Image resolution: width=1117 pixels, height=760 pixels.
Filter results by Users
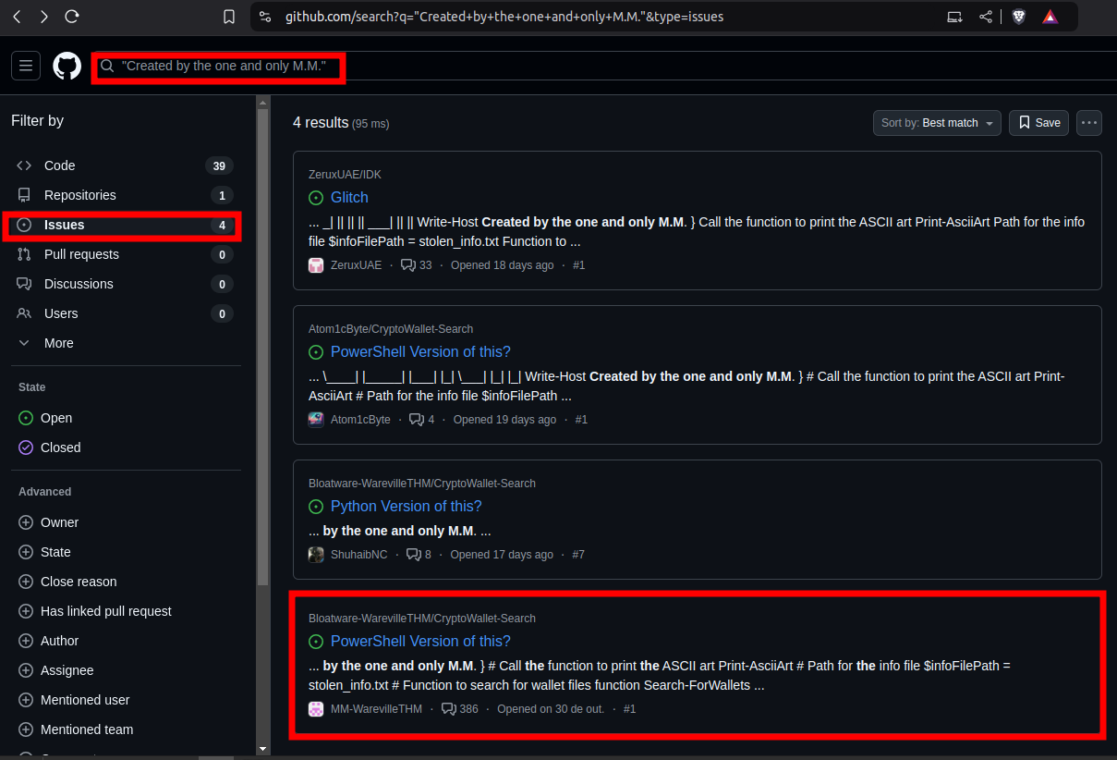(125, 313)
